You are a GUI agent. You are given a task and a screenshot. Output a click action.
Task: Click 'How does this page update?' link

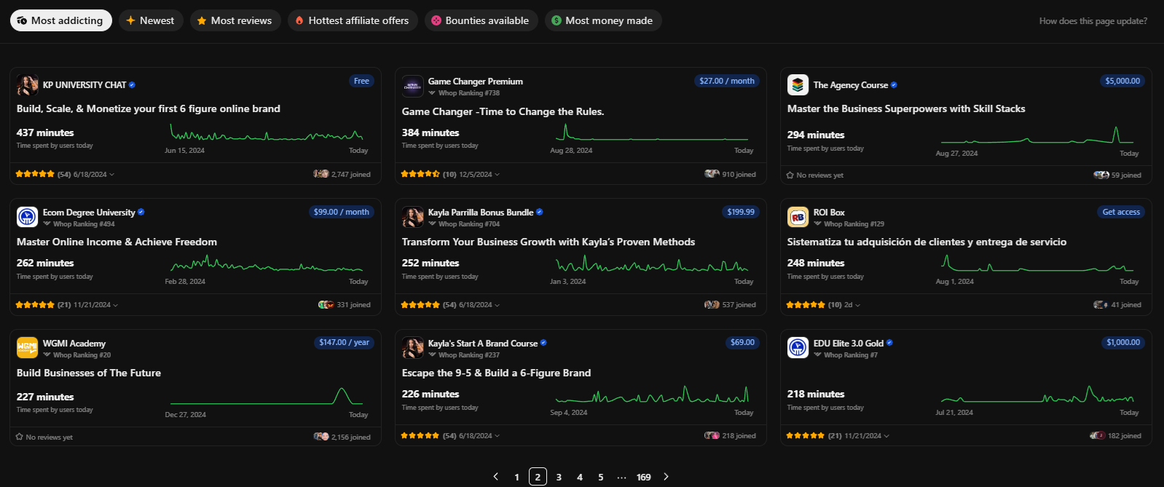point(1093,21)
